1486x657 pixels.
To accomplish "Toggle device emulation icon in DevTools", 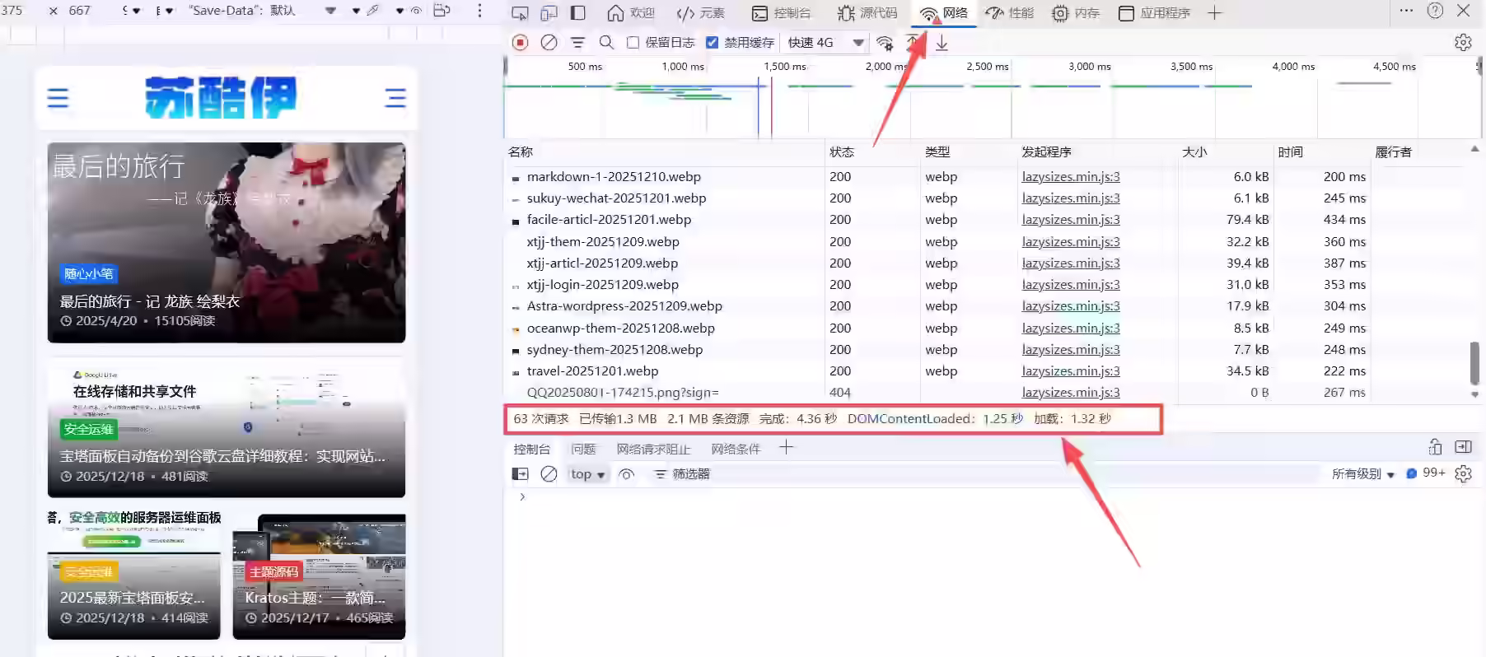I will (549, 13).
